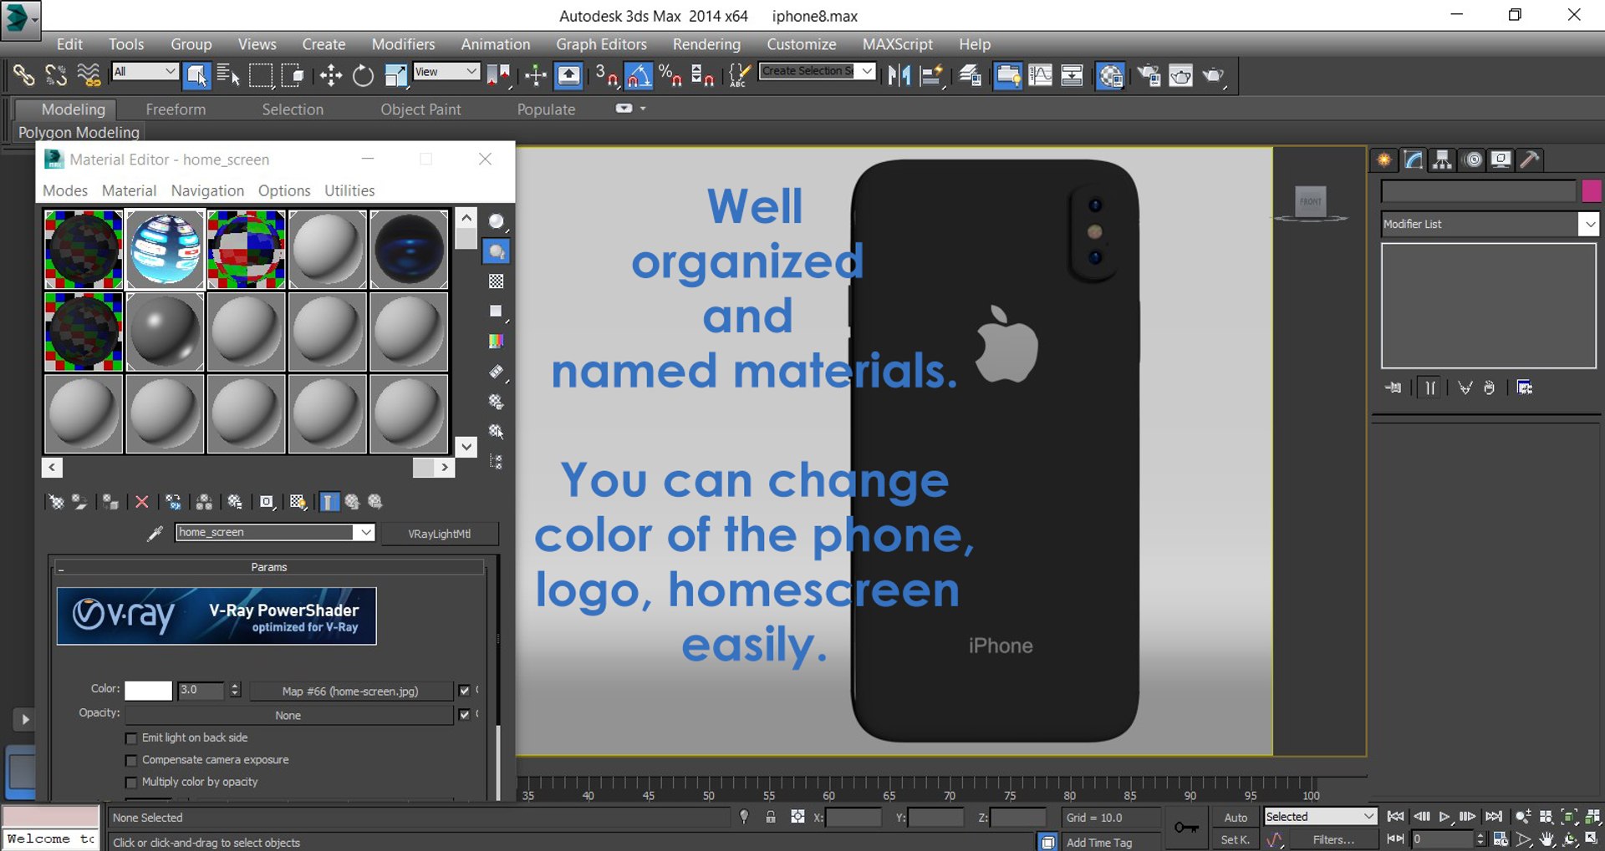Reset material with the red X icon

pos(142,502)
